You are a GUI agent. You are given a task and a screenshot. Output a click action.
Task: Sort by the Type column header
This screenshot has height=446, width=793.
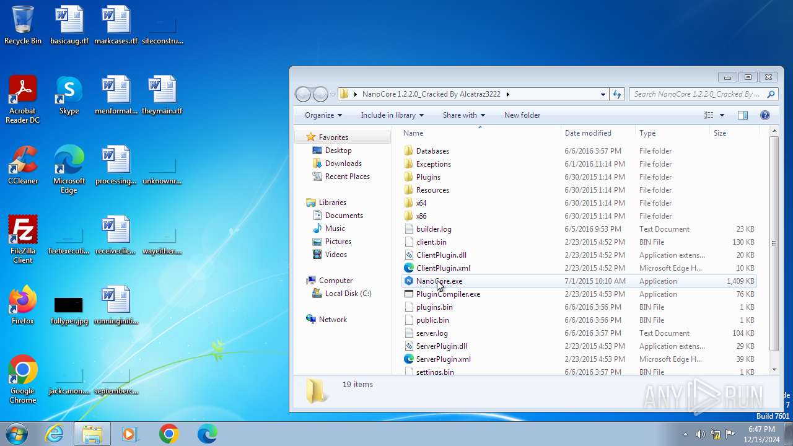[672, 133]
